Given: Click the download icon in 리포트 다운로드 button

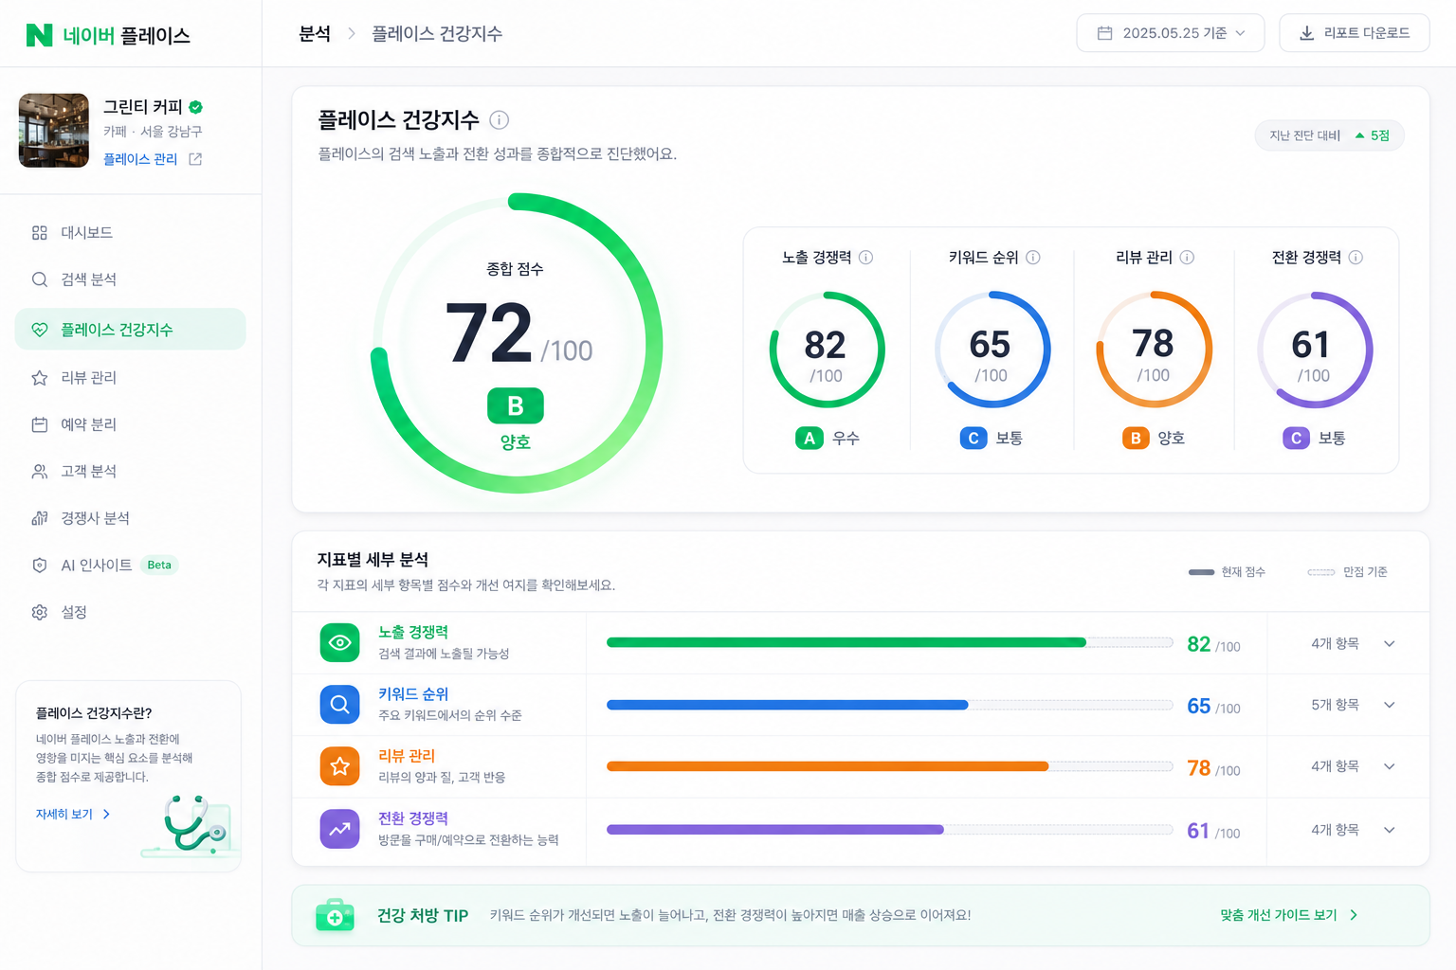Looking at the screenshot, I should point(1306,33).
